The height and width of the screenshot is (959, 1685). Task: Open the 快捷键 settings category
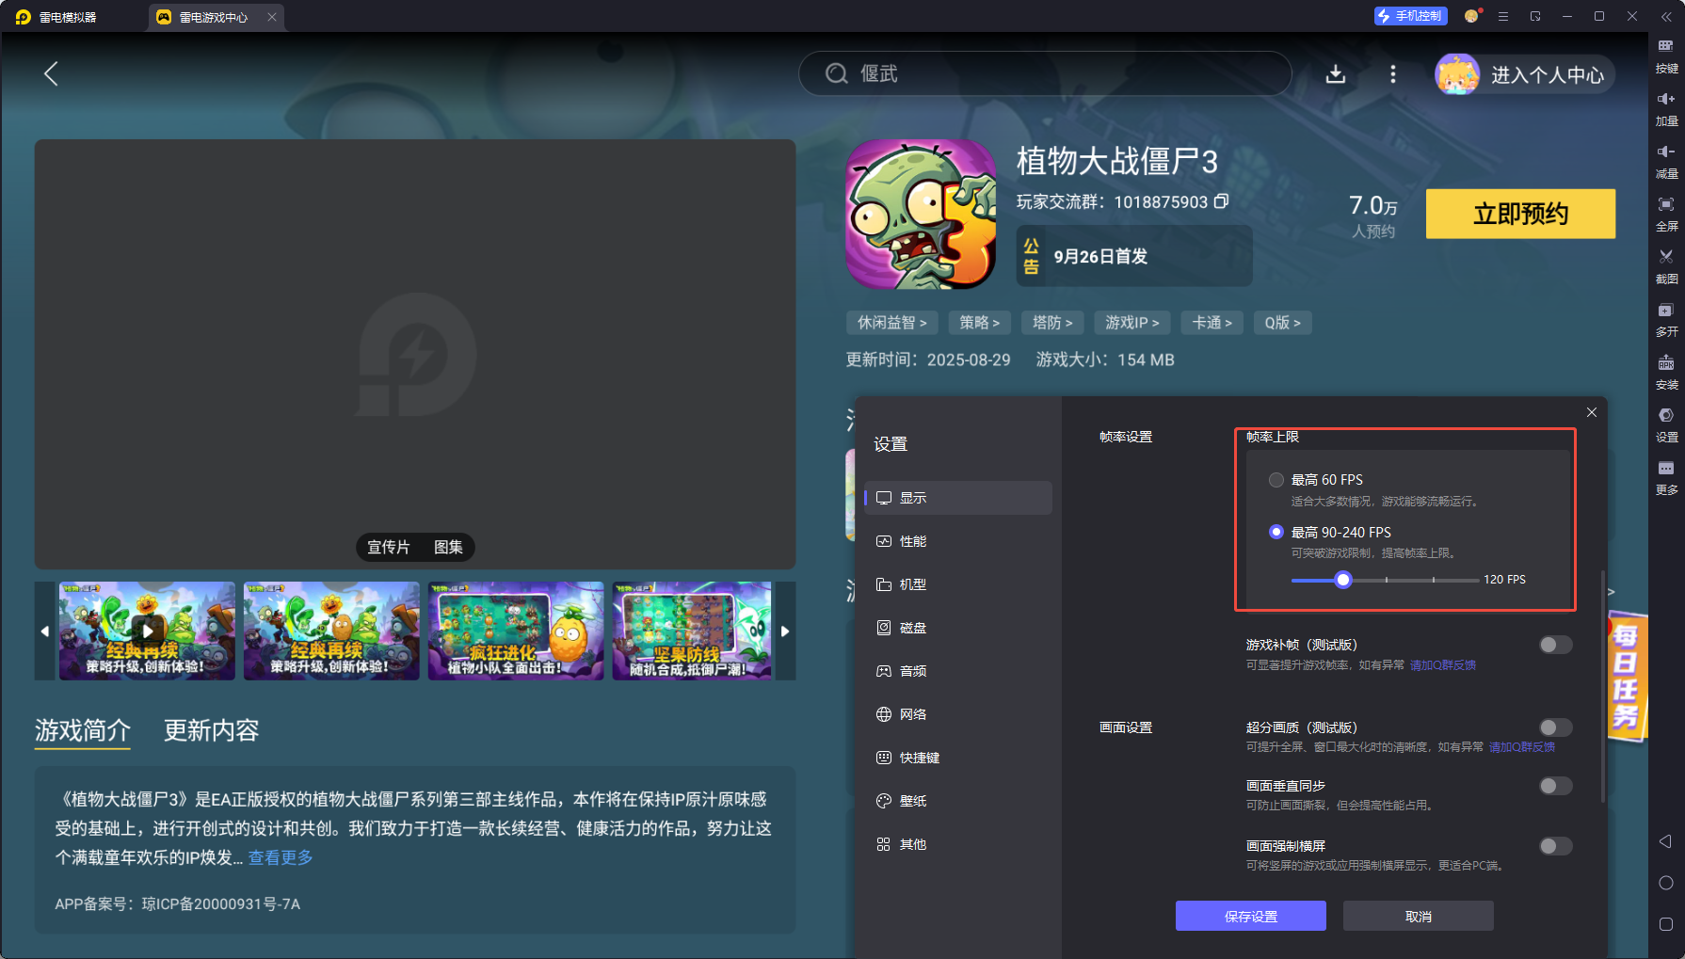(x=958, y=758)
